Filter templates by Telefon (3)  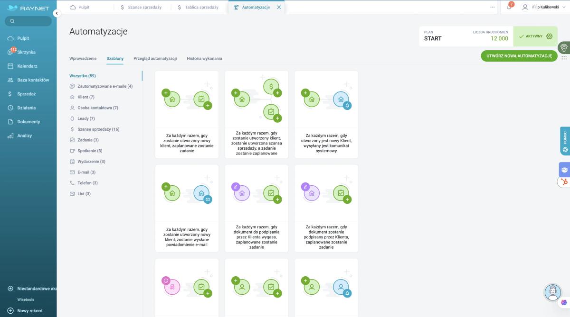click(x=84, y=183)
